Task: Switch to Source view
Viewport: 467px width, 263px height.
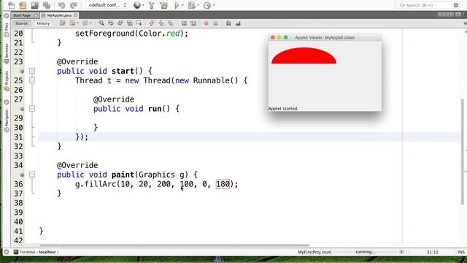Action: (21, 23)
